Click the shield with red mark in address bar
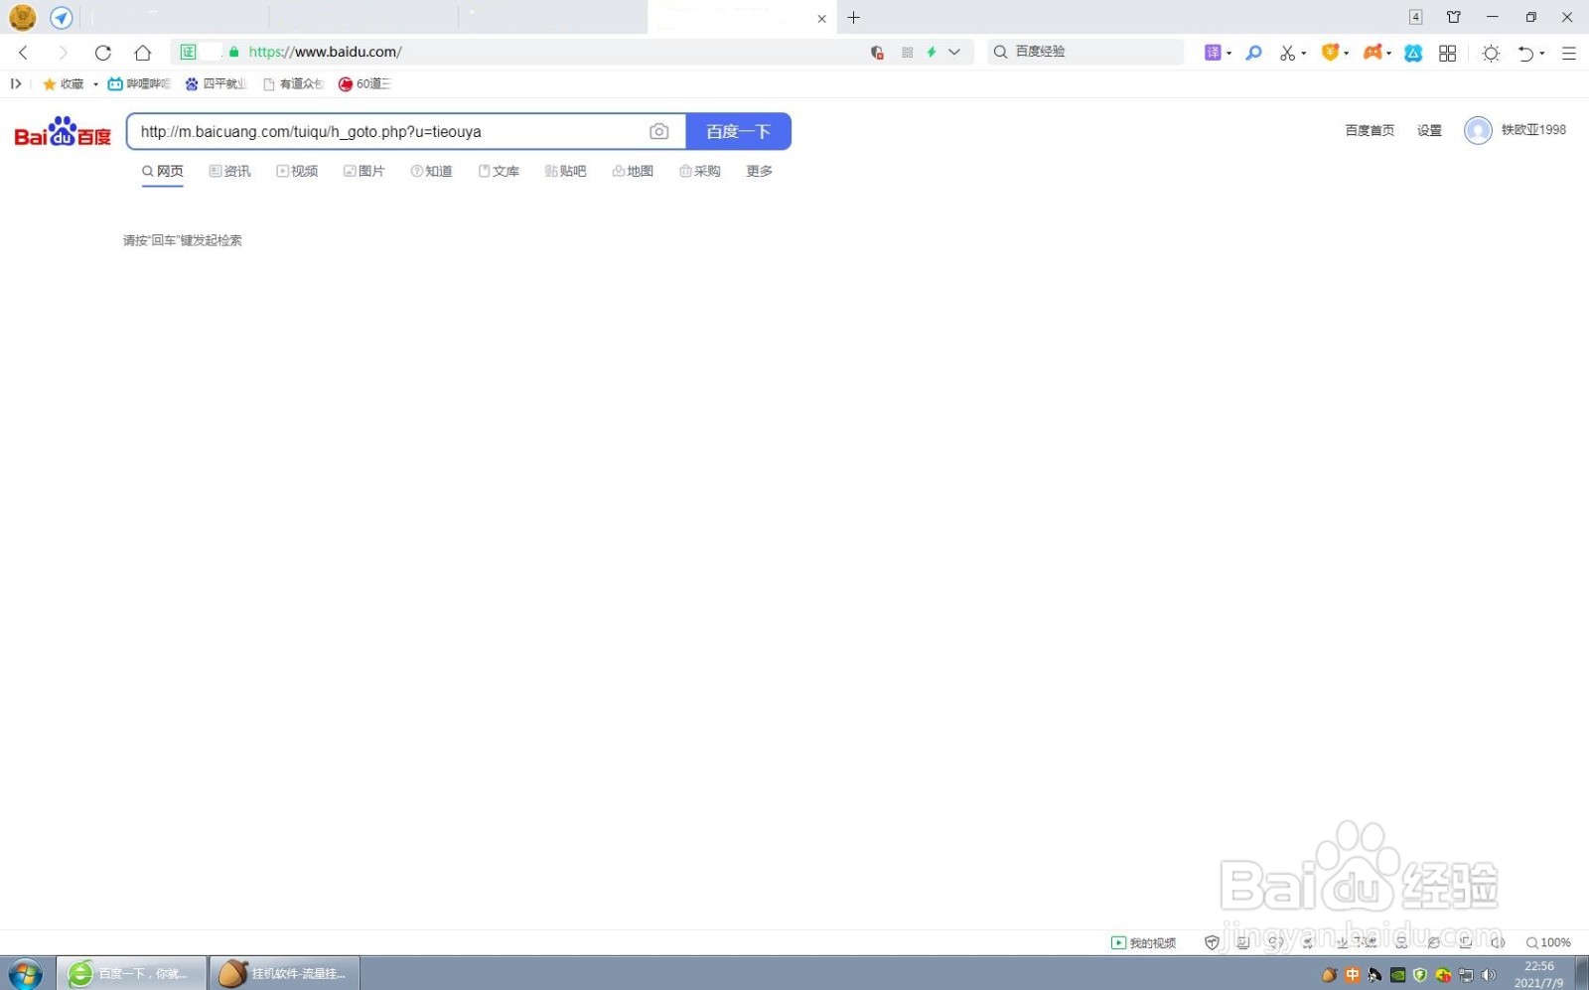The image size is (1589, 990). click(877, 52)
